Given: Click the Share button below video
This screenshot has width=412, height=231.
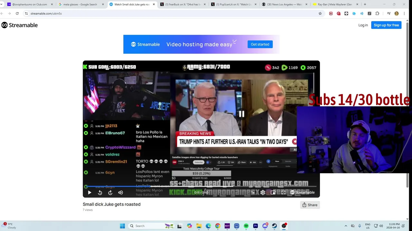Looking at the screenshot, I should coord(310,205).
